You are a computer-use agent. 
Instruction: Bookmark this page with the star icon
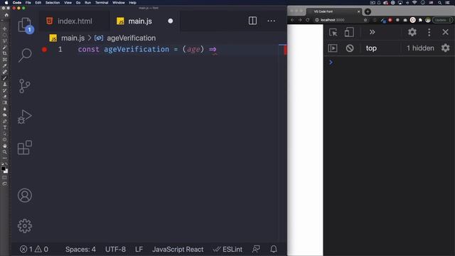tap(365, 20)
